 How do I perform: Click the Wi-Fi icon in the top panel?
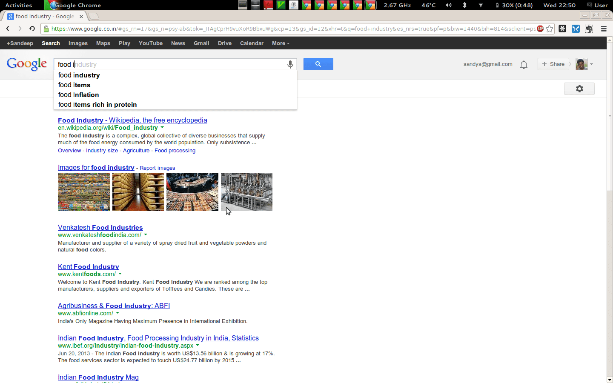click(x=481, y=5)
